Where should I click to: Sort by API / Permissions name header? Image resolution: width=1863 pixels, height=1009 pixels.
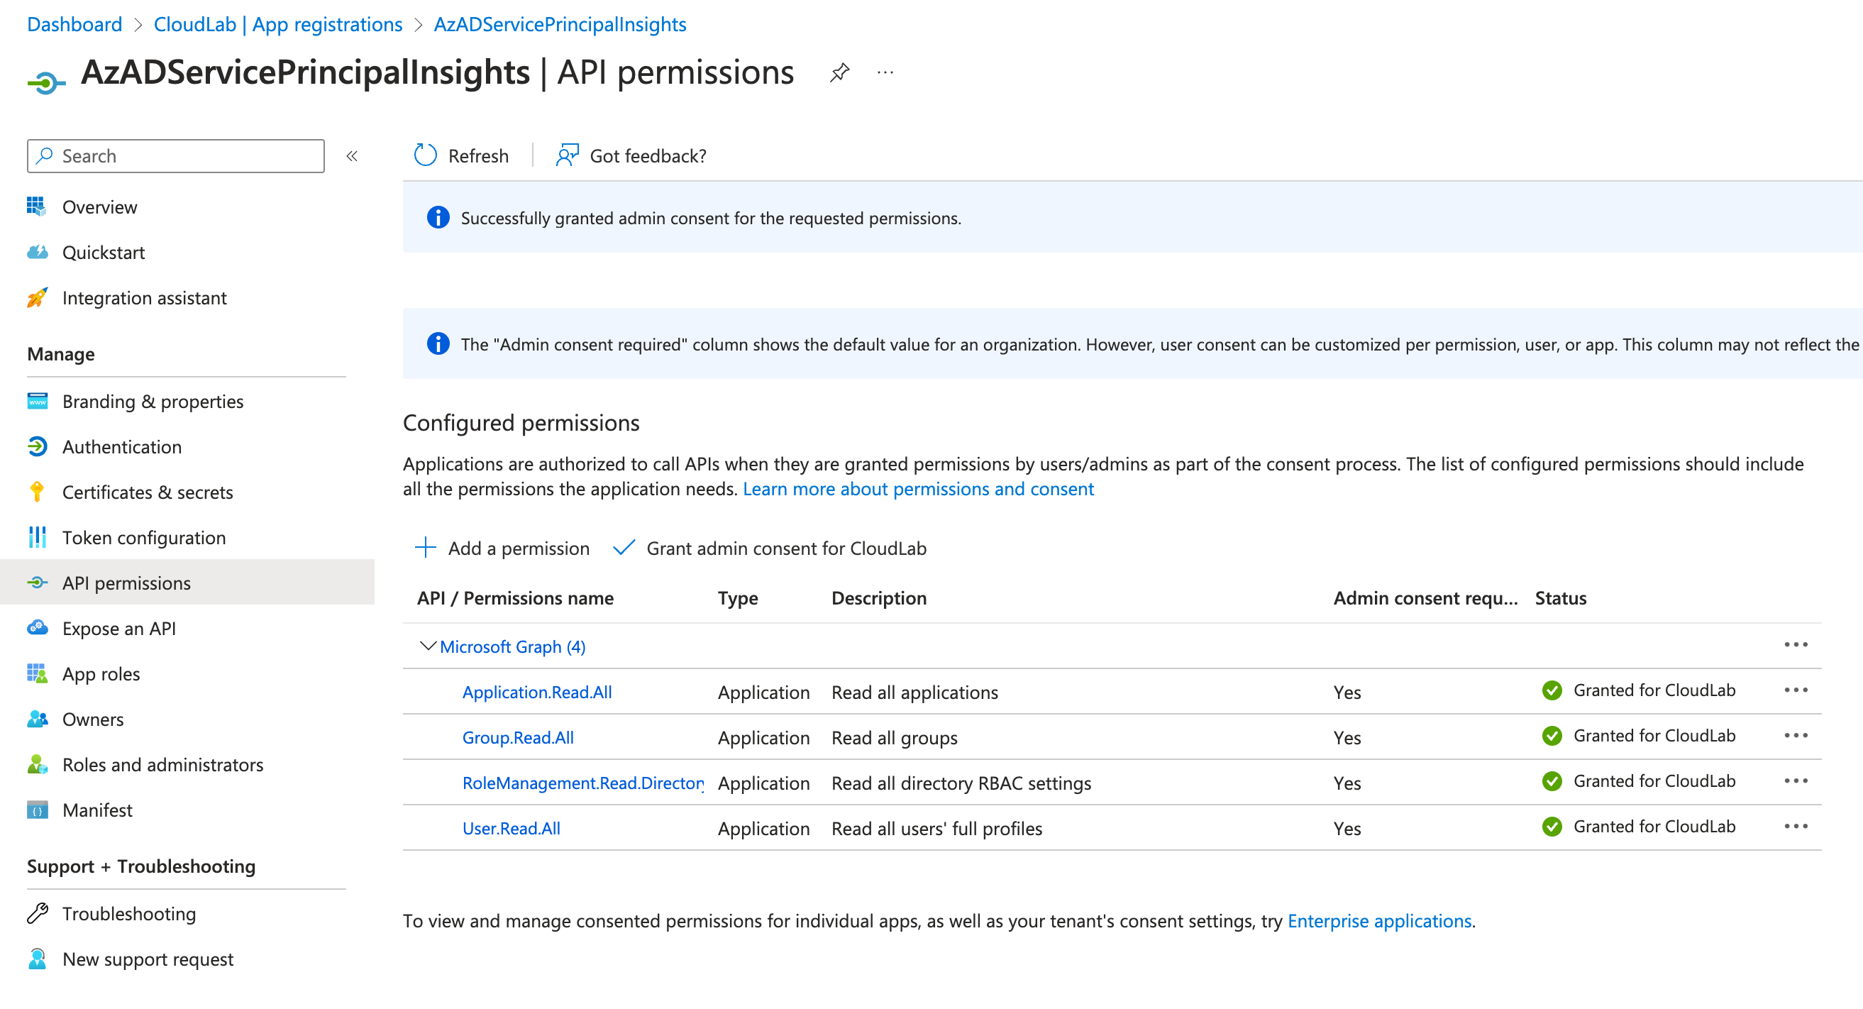pyautogui.click(x=515, y=598)
